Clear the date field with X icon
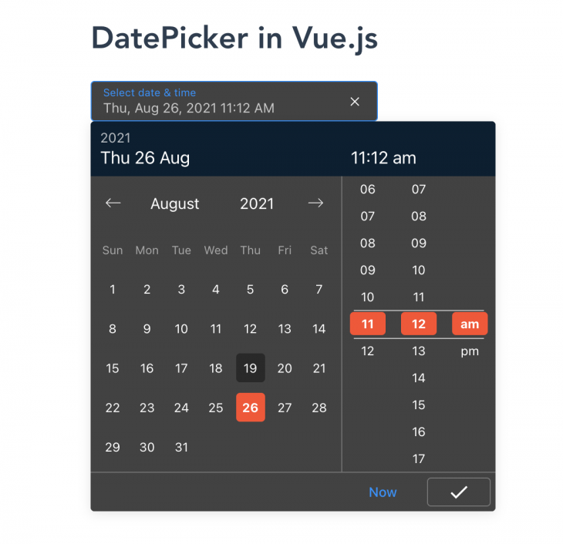 click(x=355, y=102)
